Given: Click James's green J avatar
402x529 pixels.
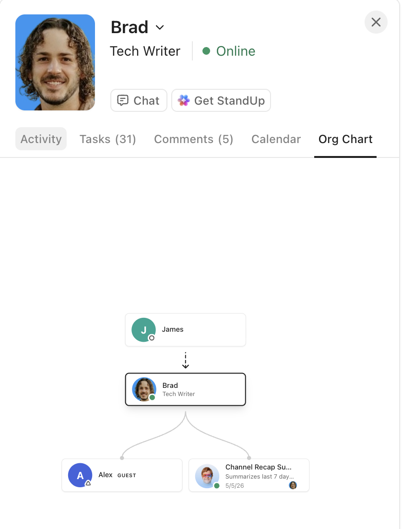Looking at the screenshot, I should click(x=143, y=330).
